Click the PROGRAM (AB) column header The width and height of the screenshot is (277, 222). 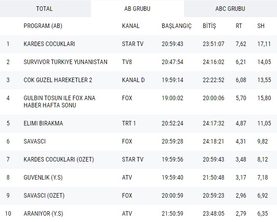(42, 26)
